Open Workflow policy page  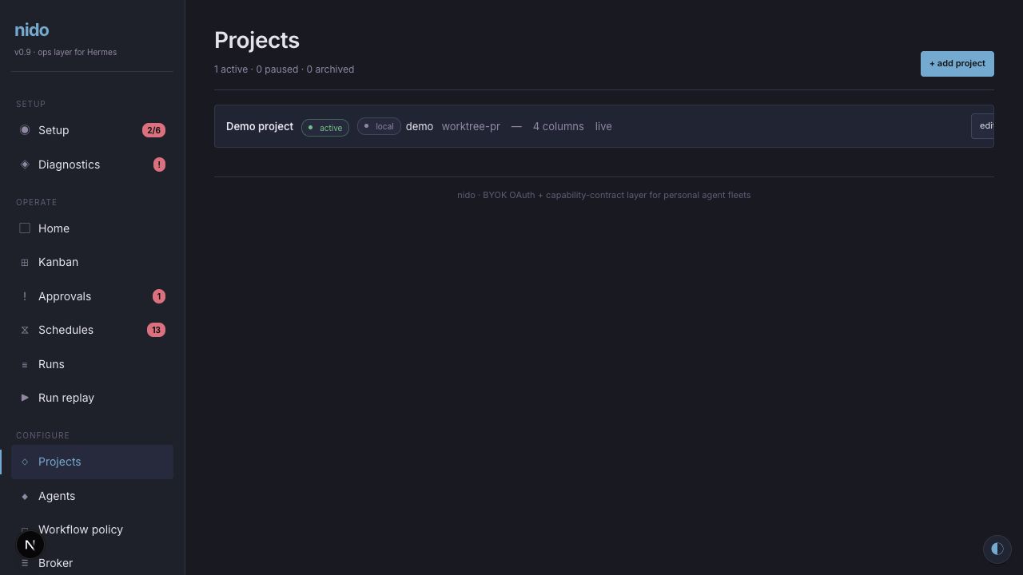coord(92,529)
